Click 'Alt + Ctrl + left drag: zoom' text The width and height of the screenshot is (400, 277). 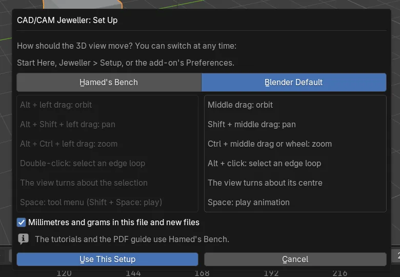(69, 144)
